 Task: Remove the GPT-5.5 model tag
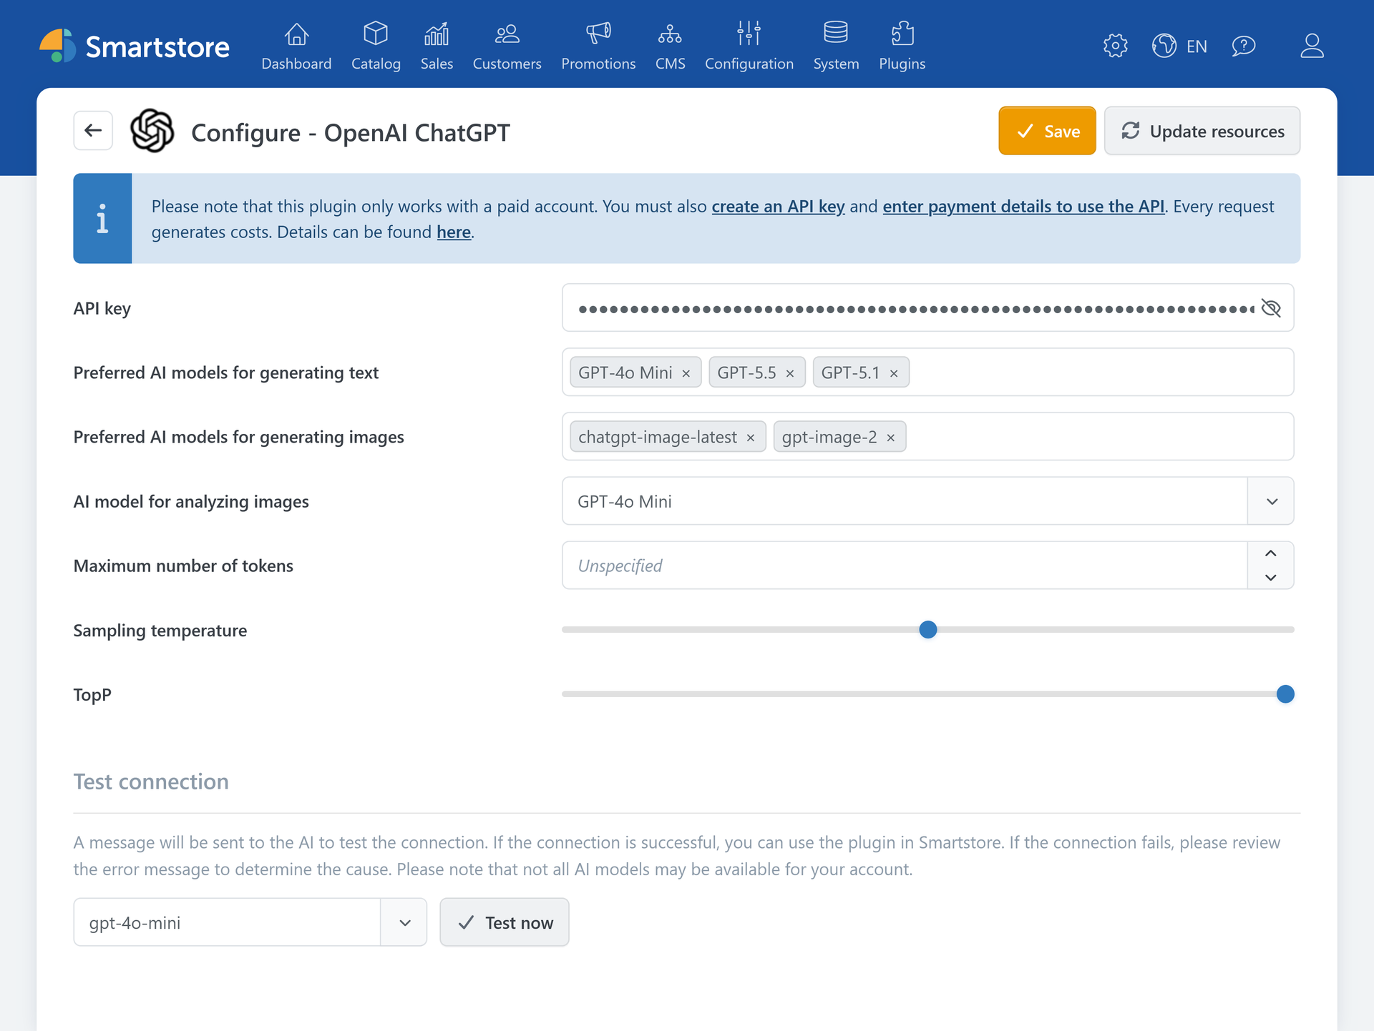pos(790,373)
